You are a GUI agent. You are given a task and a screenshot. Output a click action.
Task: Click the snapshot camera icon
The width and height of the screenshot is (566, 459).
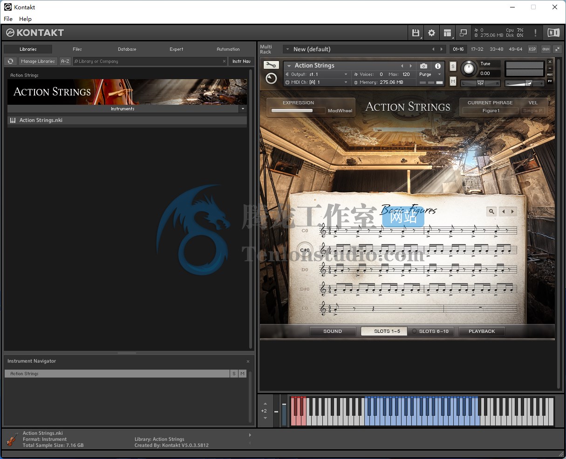coord(423,66)
